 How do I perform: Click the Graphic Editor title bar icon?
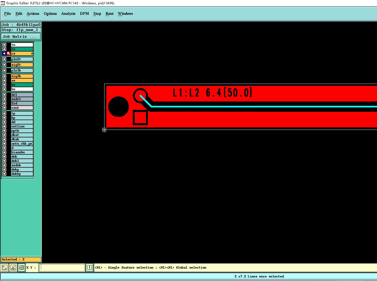pyautogui.click(x=3, y=3)
